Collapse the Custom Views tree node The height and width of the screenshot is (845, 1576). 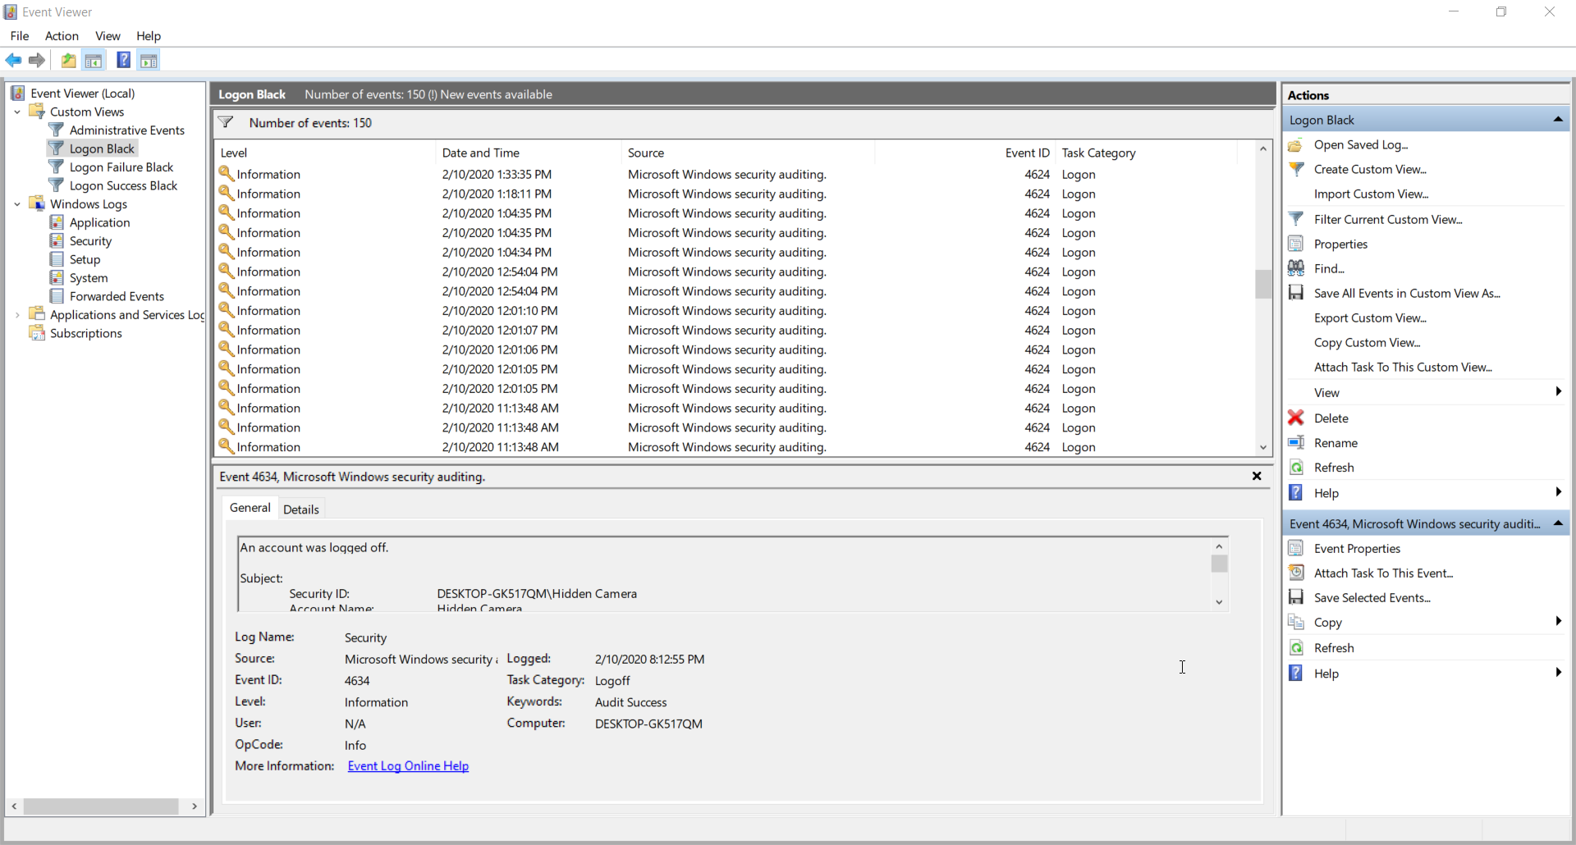pos(17,112)
